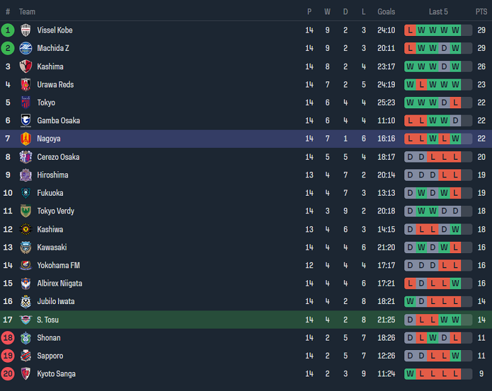The height and width of the screenshot is (391, 492).
Task: Open the Kashima team name link
Action: (50, 67)
